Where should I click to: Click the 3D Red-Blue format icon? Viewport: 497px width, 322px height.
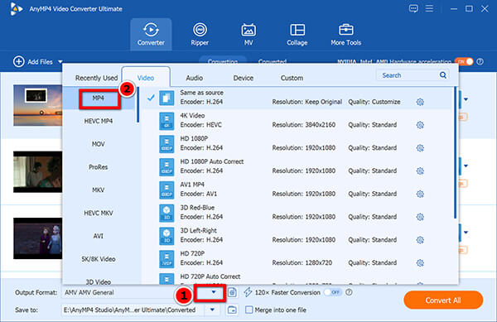pos(166,213)
